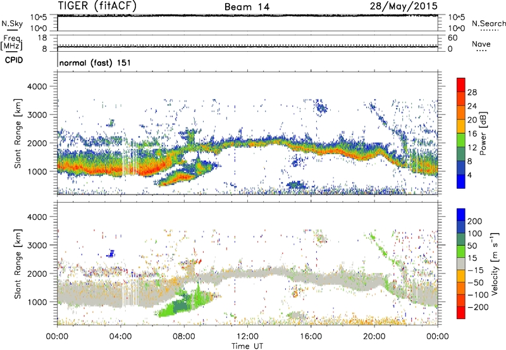Click the 60 Nave axis tick label
Viewport: 506px width, 350px height.
(452, 38)
